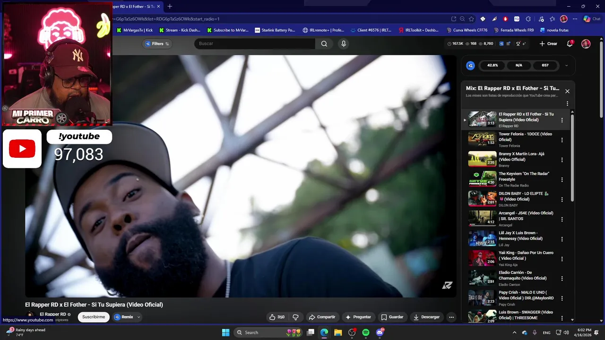Expand the Remix dropdown arrow
Viewport: 605px width, 340px height.
click(138, 317)
